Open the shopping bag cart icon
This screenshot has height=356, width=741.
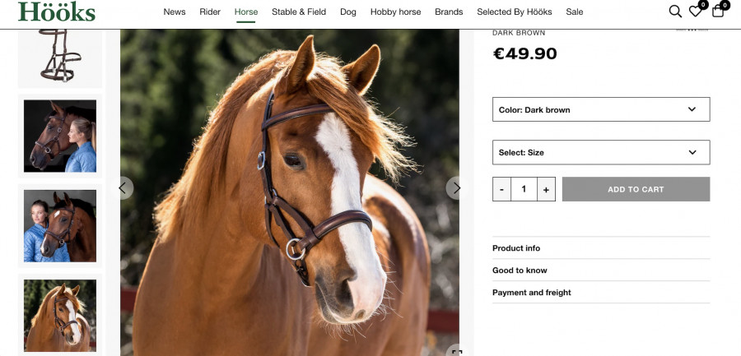[x=718, y=12]
